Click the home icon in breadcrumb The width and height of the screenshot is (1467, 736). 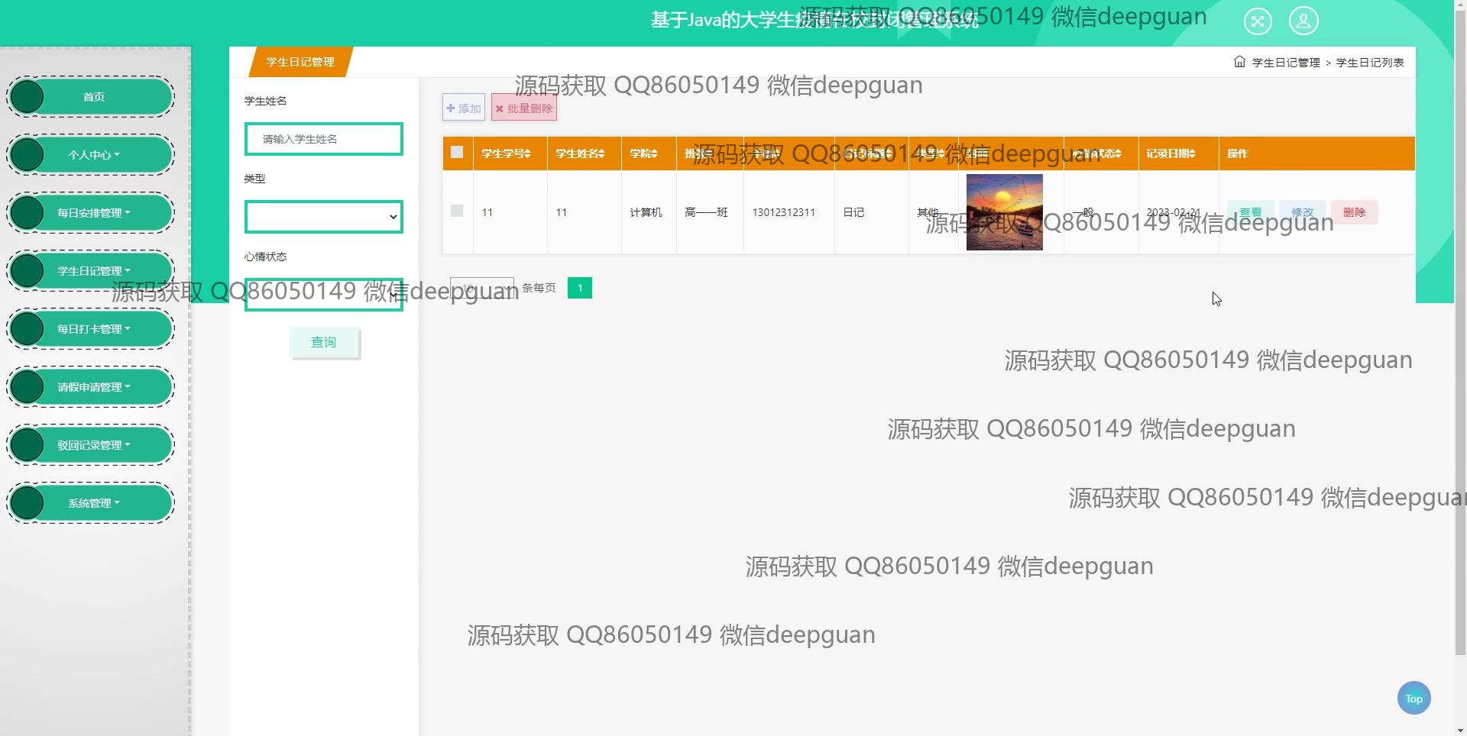click(x=1239, y=62)
